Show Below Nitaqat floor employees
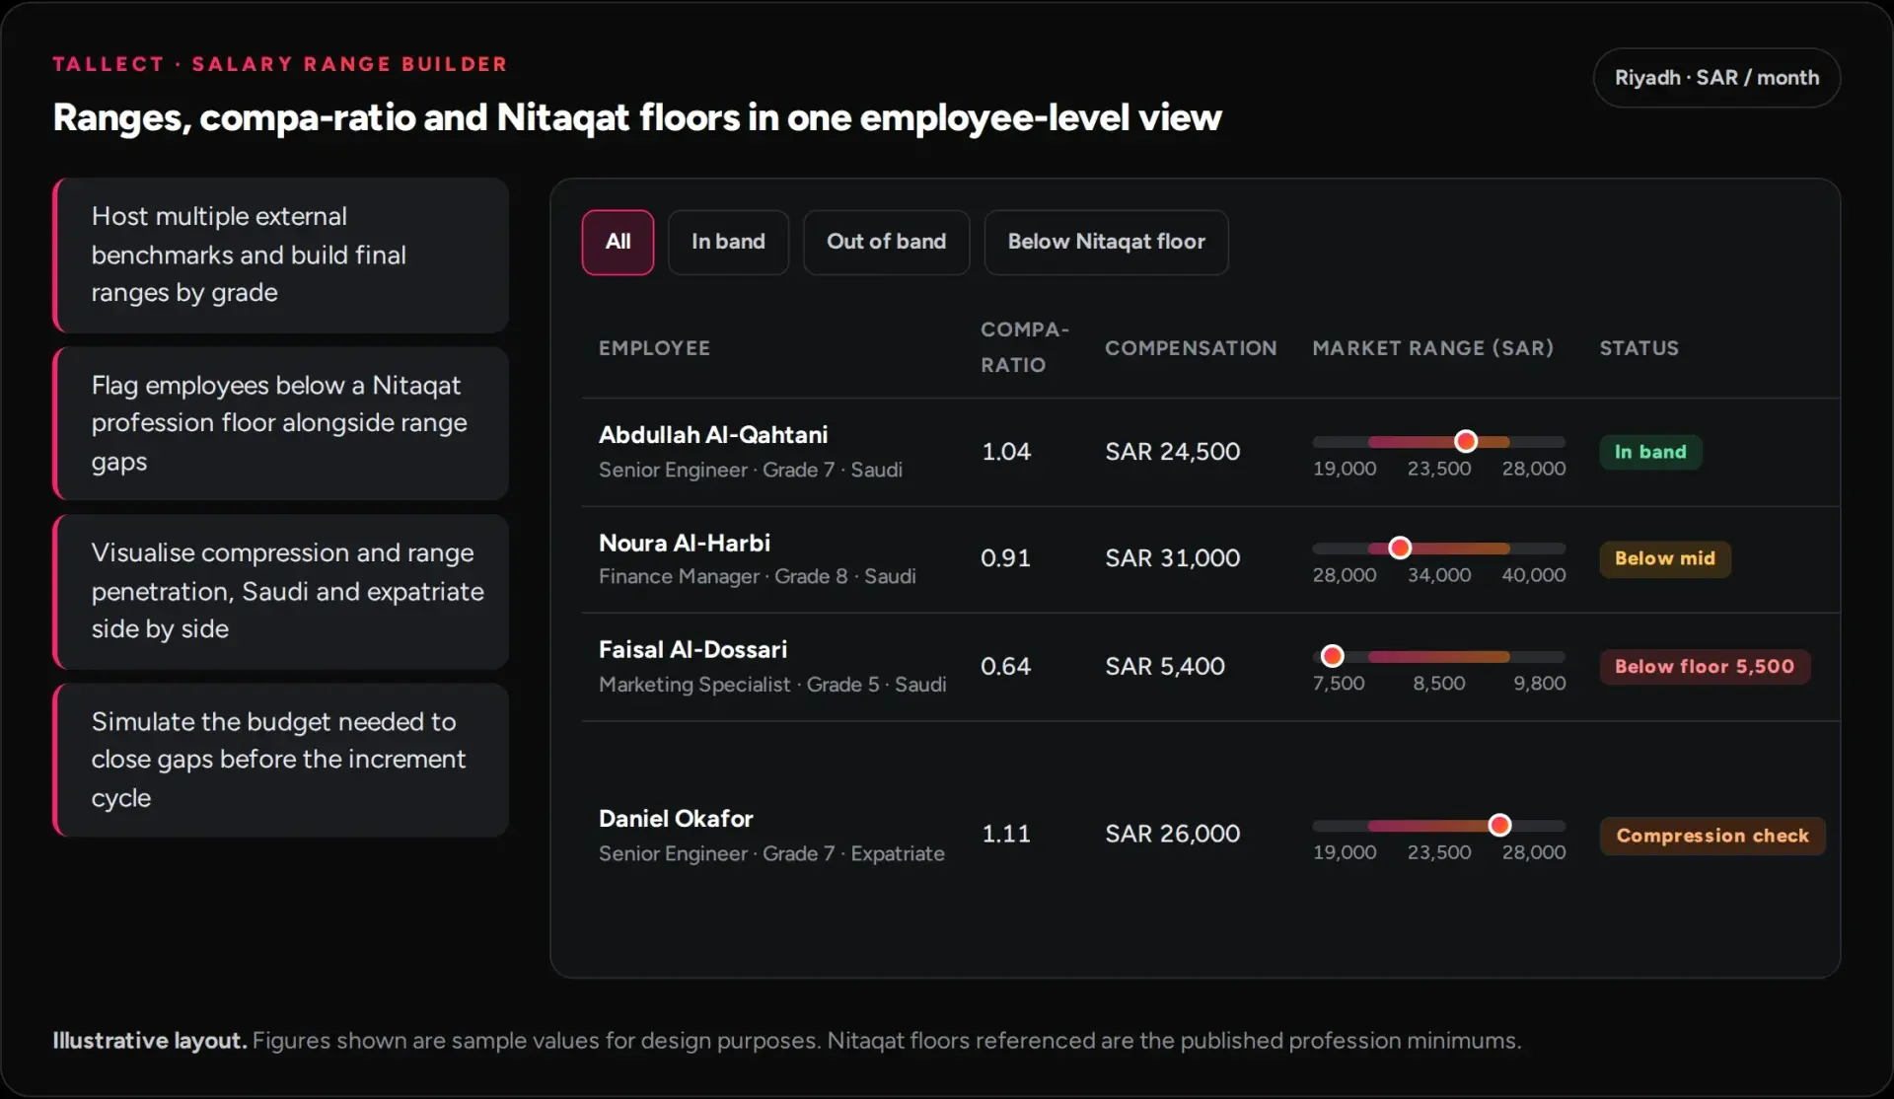This screenshot has width=1894, height=1099. tap(1106, 242)
